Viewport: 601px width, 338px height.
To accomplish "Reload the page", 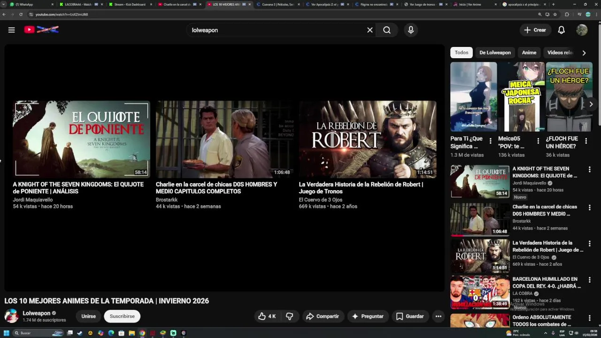I will 21,15.
